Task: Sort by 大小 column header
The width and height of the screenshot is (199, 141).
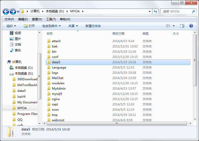Action: tap(181, 34)
